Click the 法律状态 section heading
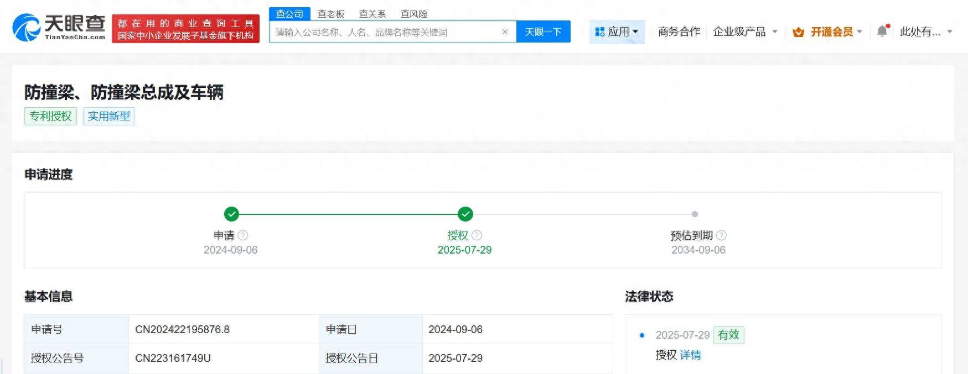Screen dimensions: 968x374 (649, 297)
